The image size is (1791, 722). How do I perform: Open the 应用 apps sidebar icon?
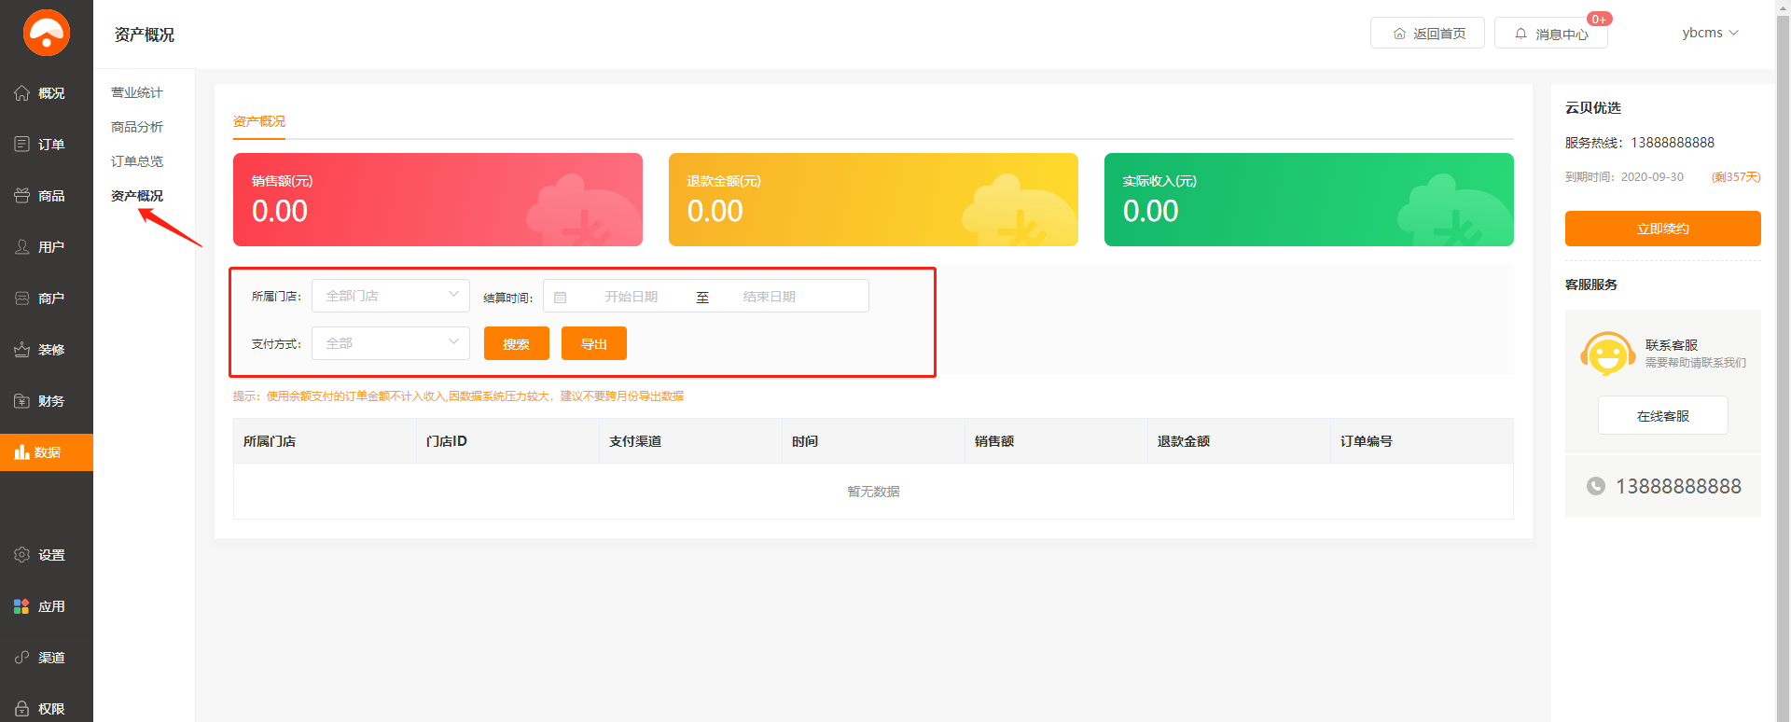point(22,606)
